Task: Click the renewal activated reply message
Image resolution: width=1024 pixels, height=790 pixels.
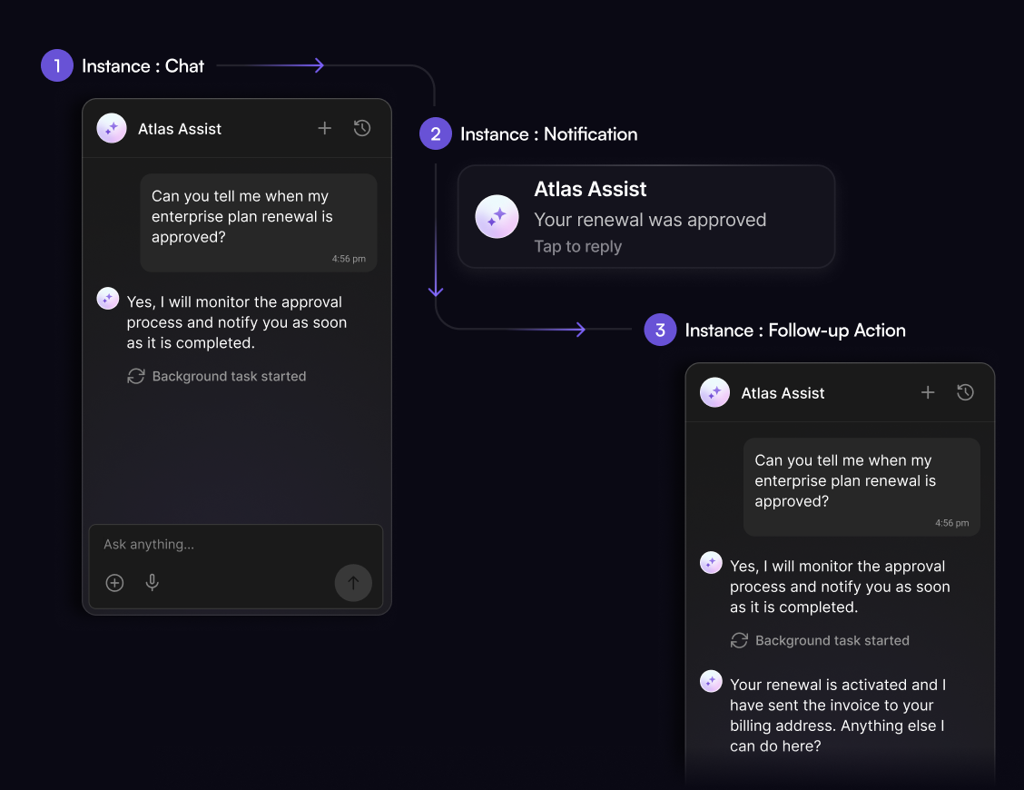Action: point(837,716)
